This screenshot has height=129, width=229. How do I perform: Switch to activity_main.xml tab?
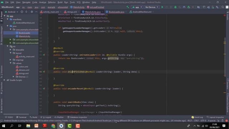pos(49,12)
